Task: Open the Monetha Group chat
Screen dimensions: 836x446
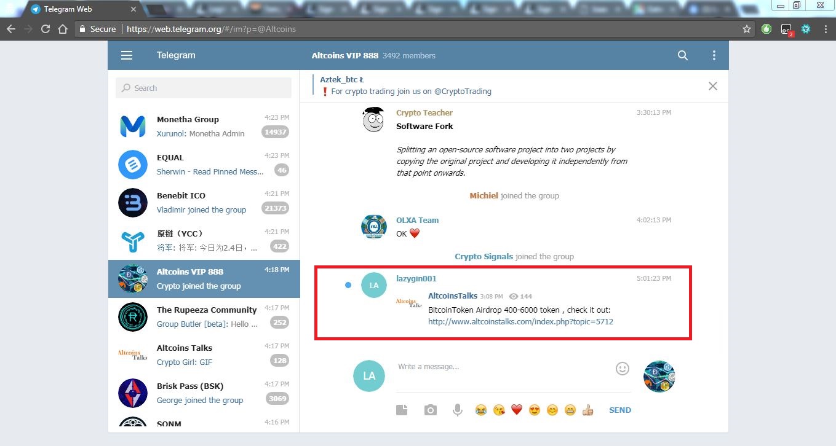Action: pyautogui.click(x=204, y=127)
